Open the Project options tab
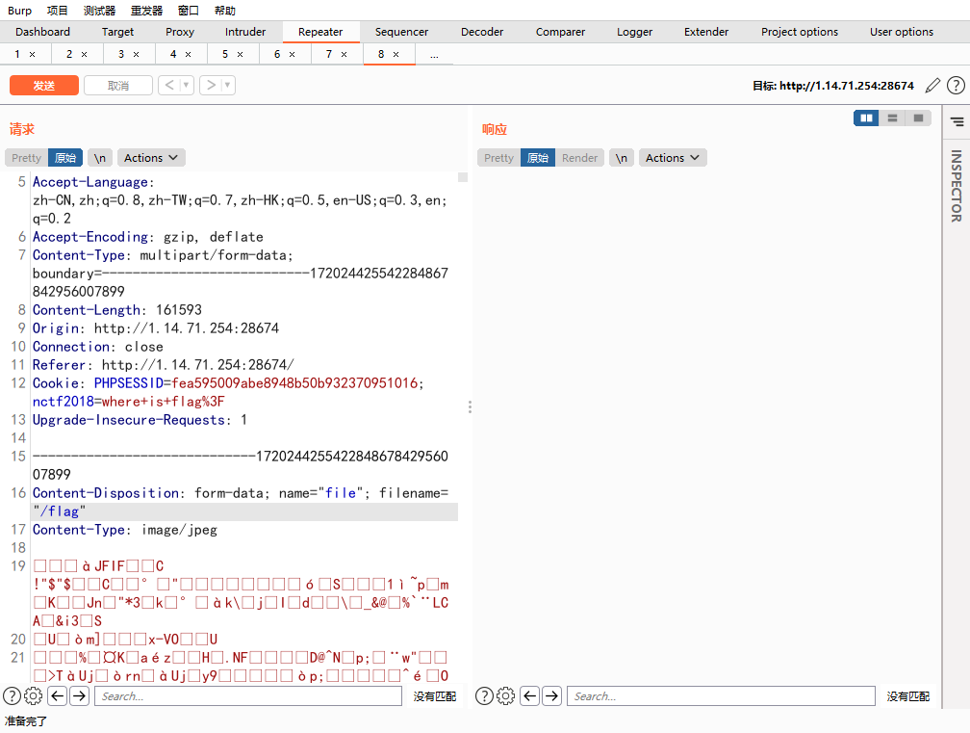This screenshot has height=733, width=970. (x=800, y=32)
